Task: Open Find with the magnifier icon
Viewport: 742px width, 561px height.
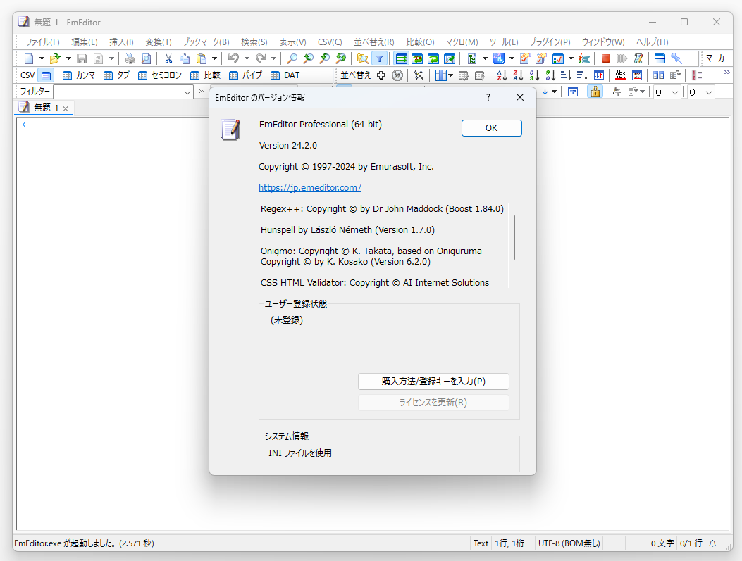Action: tap(292, 59)
